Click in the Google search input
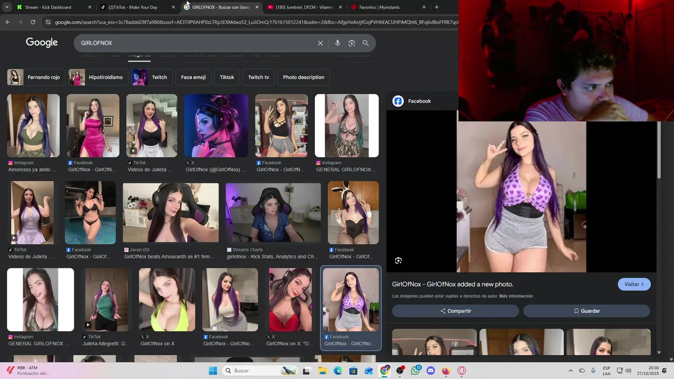The image size is (674, 379). click(195, 43)
